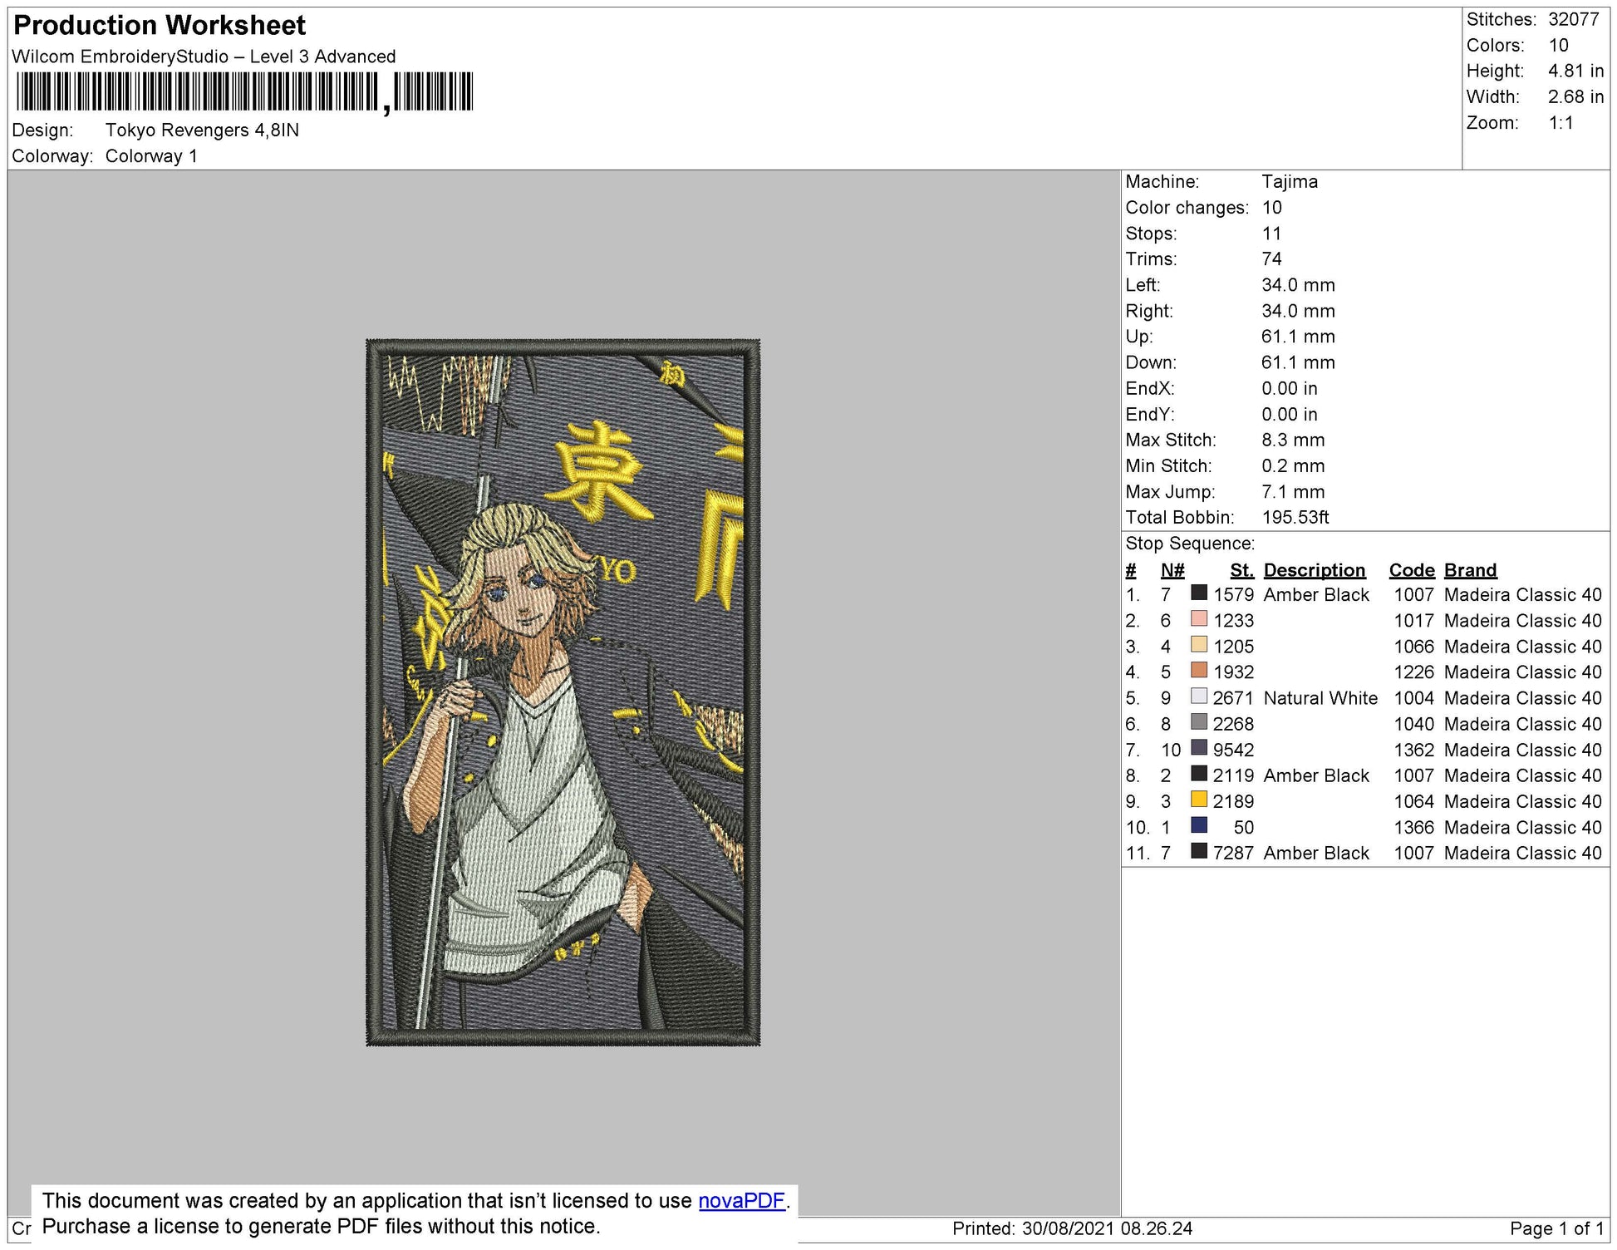Click stitch count 1579 in row 1
The height and width of the screenshot is (1250, 1617).
(1233, 594)
